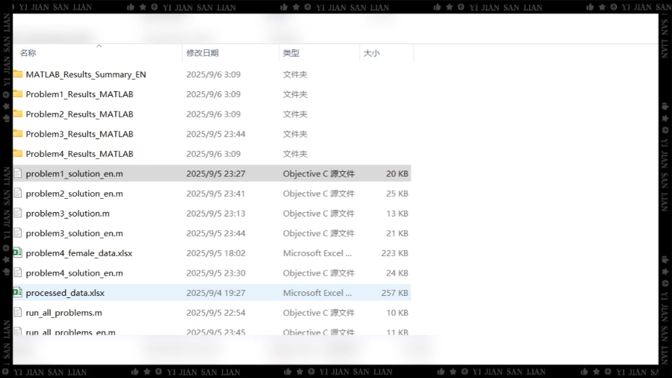Sort by 类型 column header
The width and height of the screenshot is (672, 378).
click(x=291, y=52)
